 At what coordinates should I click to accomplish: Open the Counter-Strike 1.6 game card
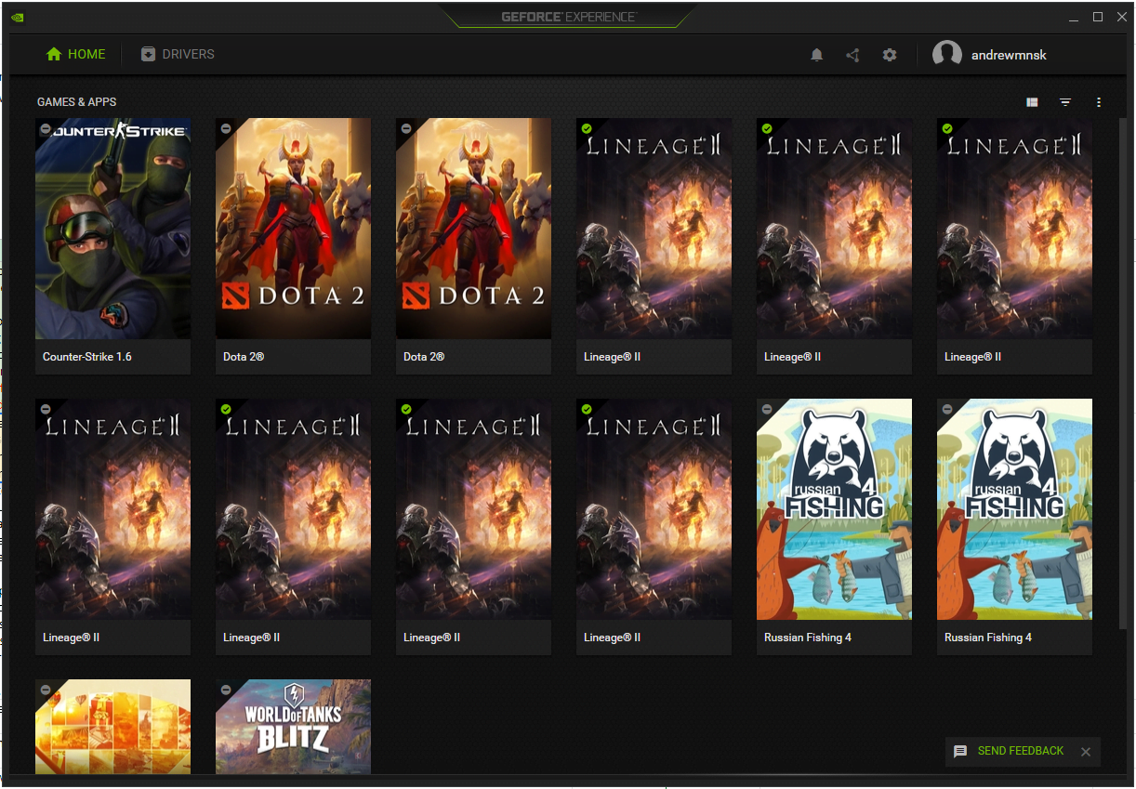pos(113,246)
